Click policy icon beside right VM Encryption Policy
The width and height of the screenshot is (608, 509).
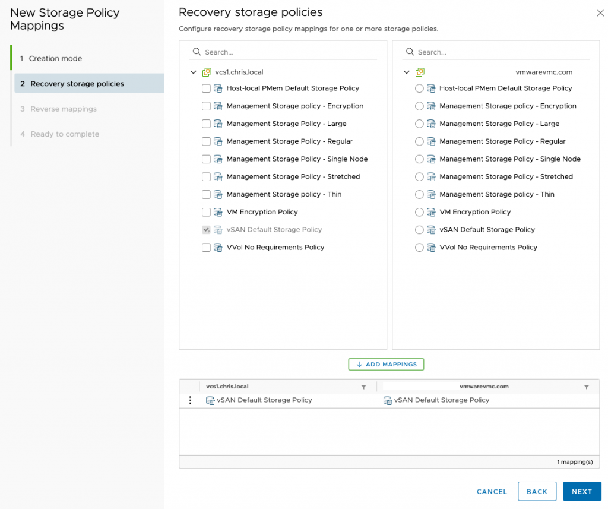431,212
